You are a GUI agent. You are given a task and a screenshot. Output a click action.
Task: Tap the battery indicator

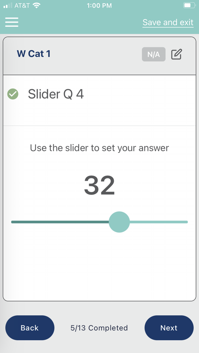[189, 5]
